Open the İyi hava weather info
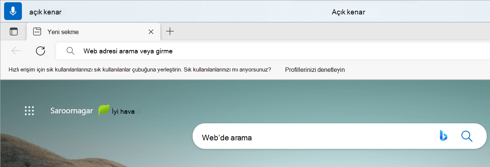The height and width of the screenshot is (167, 490). (123, 111)
